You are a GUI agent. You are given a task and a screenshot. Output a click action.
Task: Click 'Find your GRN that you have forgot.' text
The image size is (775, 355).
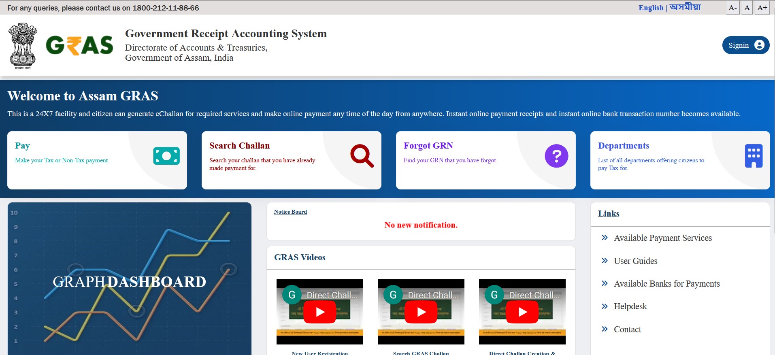coord(450,160)
